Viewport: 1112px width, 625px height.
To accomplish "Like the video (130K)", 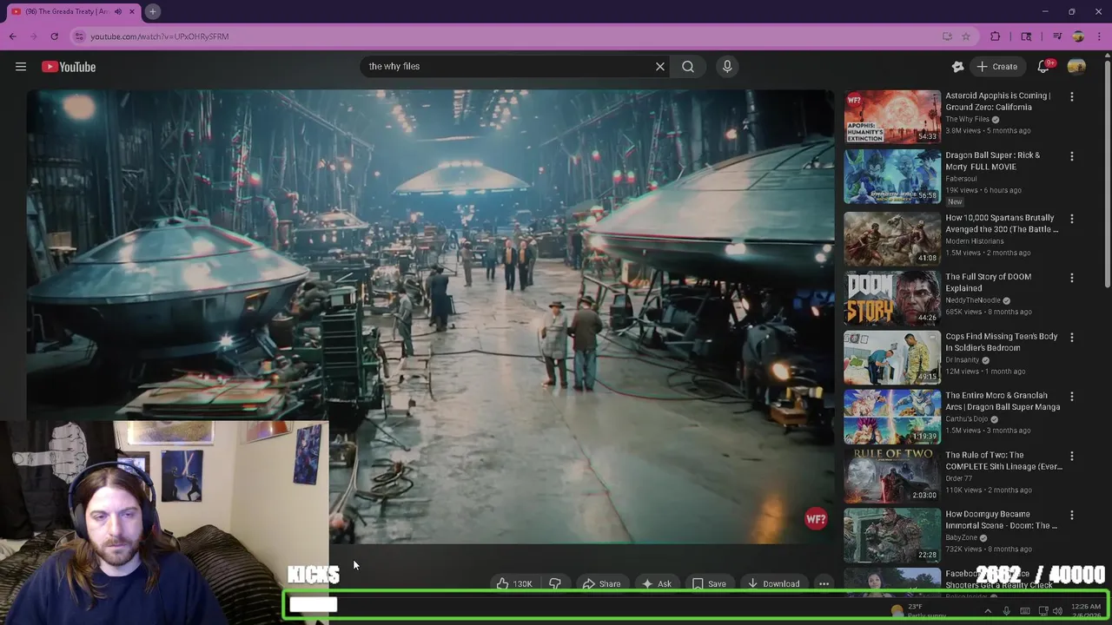I will tap(513, 583).
